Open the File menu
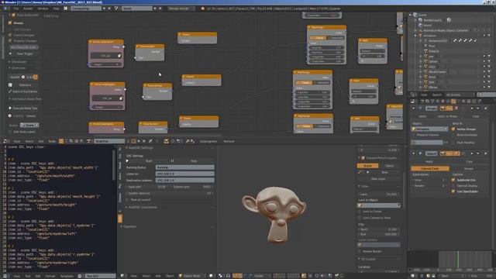The width and height of the screenshot is (496, 279). (x=15, y=9)
